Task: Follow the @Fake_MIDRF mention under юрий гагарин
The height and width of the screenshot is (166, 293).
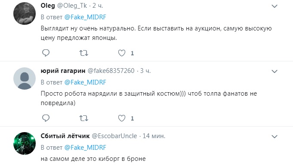Action: point(85,82)
